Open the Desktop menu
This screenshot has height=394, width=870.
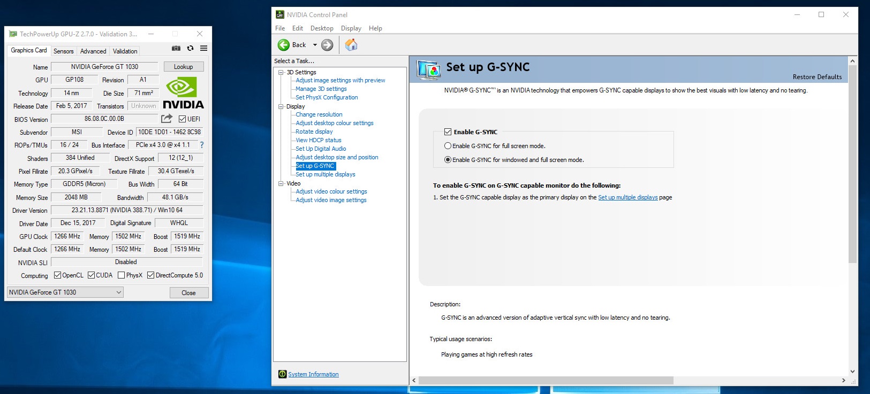click(x=321, y=28)
